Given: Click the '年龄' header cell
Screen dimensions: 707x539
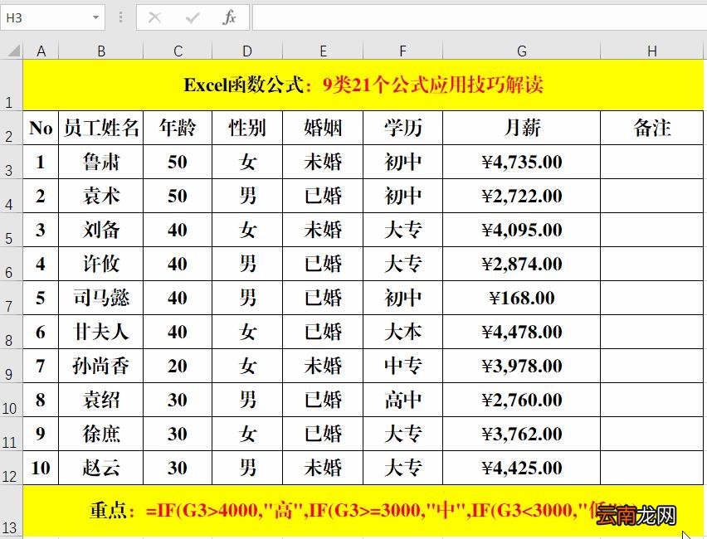Looking at the screenshot, I should pos(178,128).
